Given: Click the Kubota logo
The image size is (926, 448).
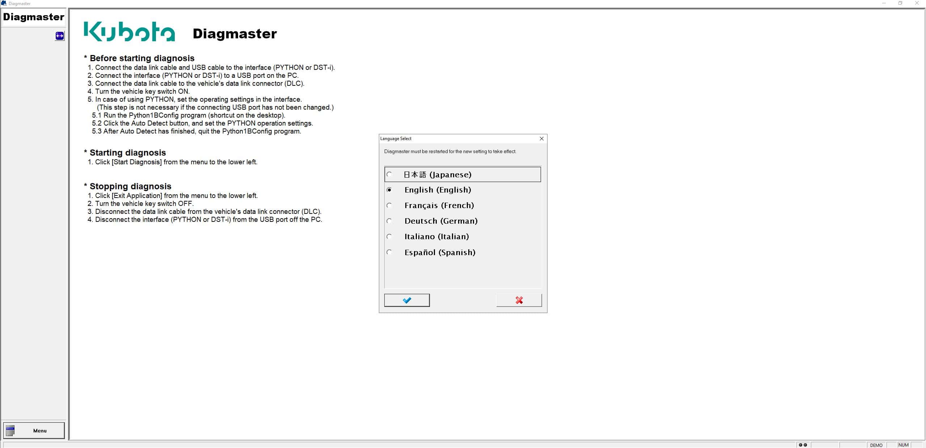Looking at the screenshot, I should [130, 32].
